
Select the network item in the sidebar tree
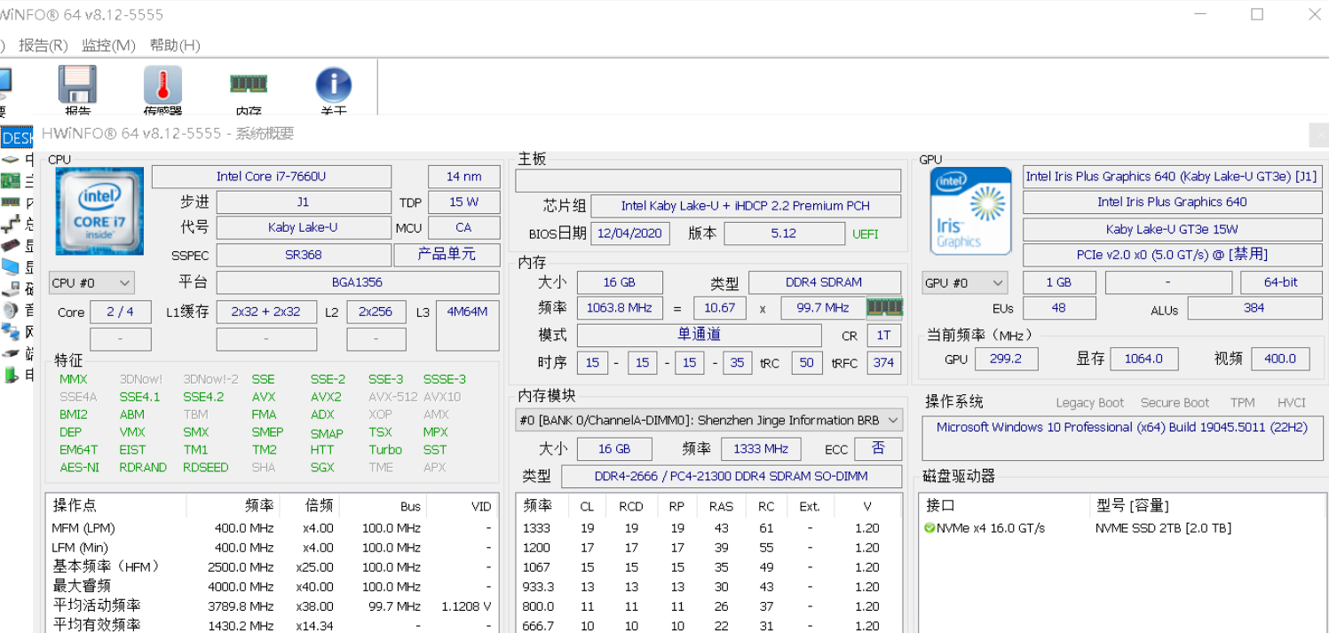[11, 332]
